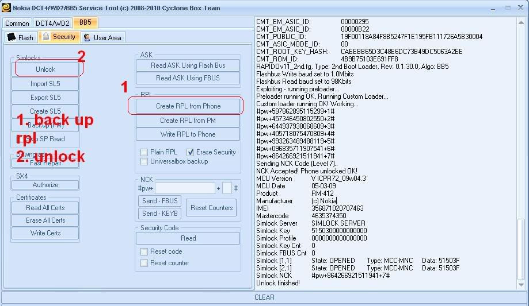Select the Security sub-tab

pos(59,37)
